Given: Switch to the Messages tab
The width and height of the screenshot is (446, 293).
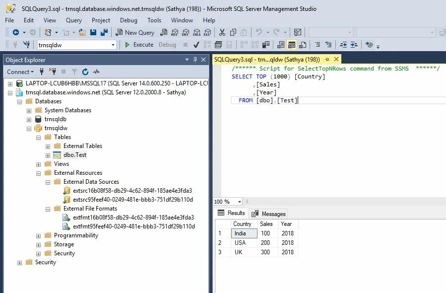Looking at the screenshot, I should point(268,214).
